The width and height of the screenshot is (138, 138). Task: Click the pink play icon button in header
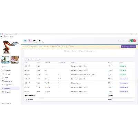(x=30, y=41)
